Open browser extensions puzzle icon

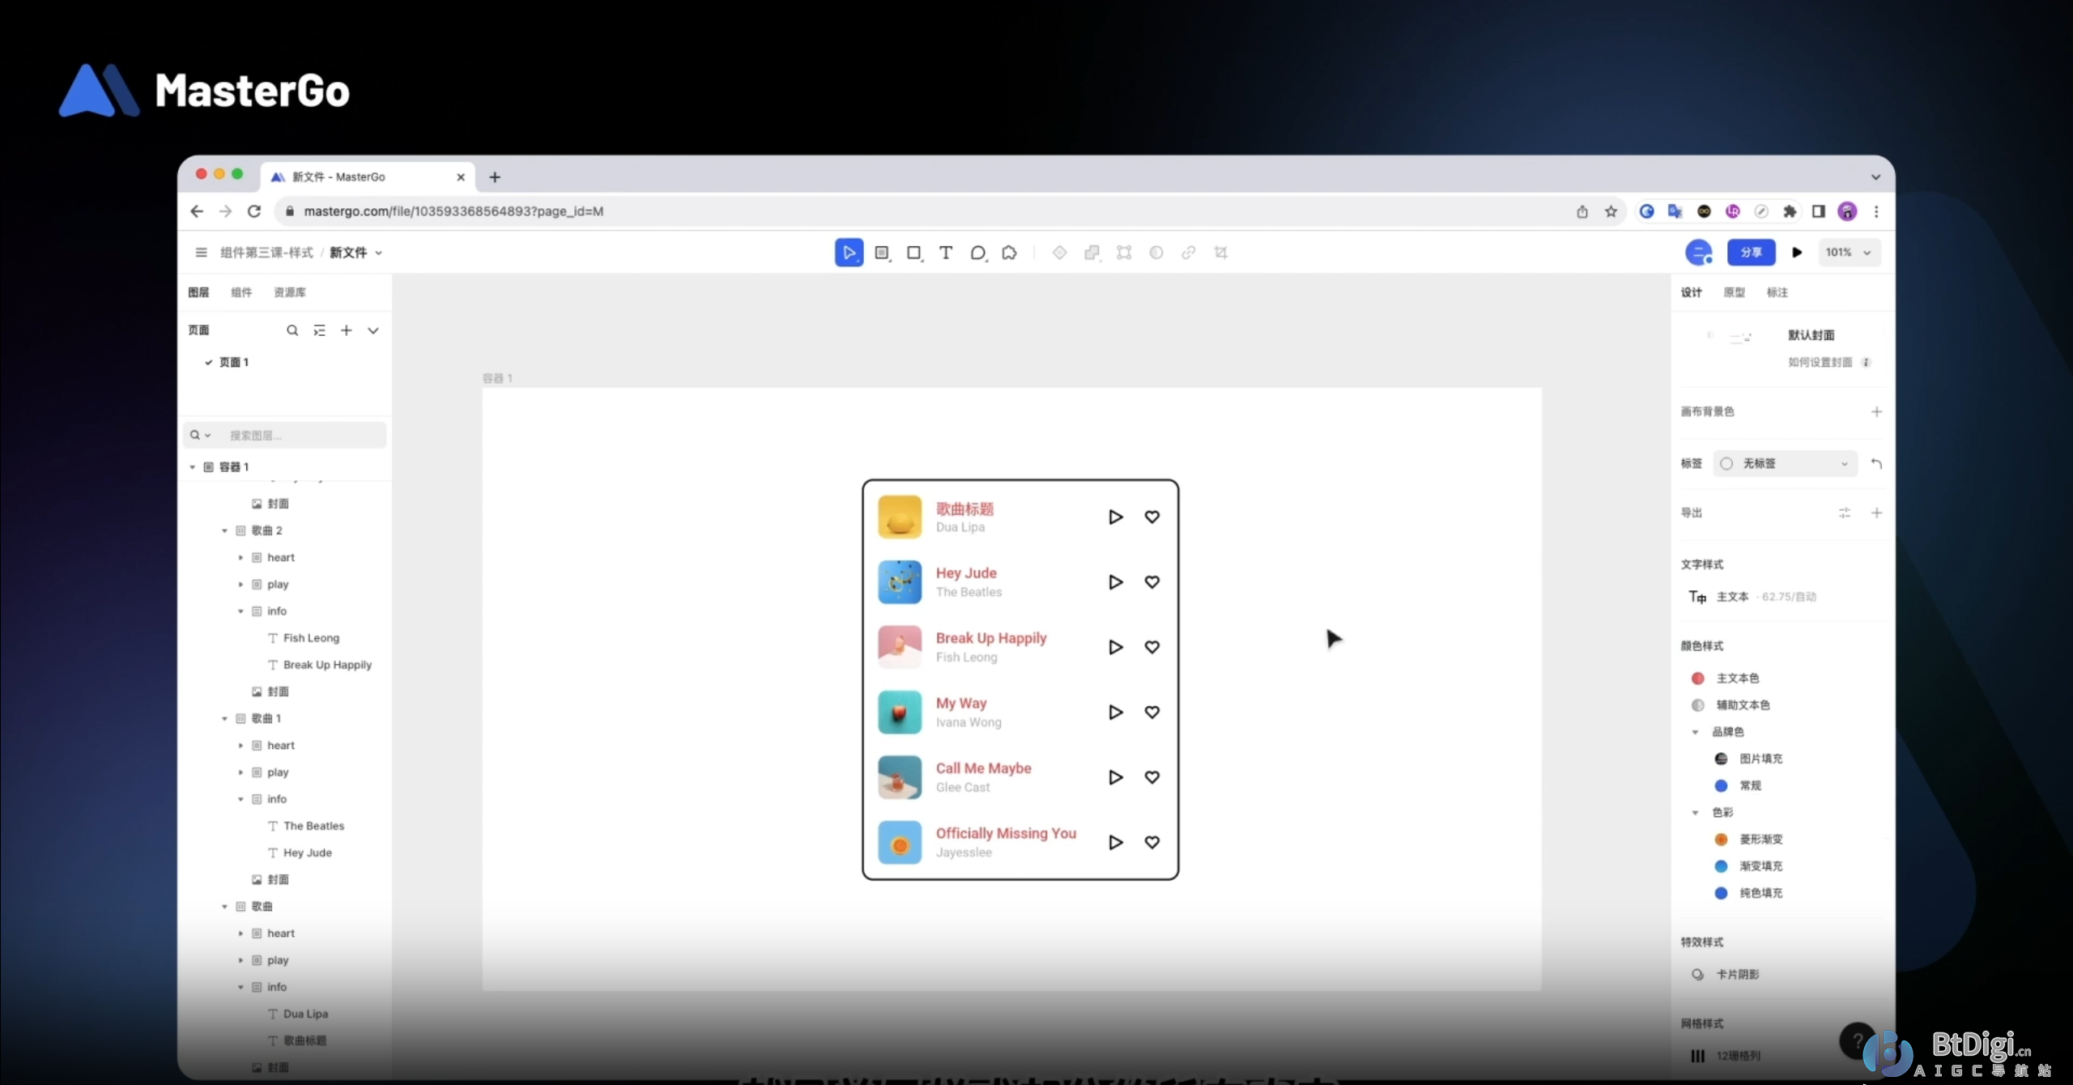1790,211
